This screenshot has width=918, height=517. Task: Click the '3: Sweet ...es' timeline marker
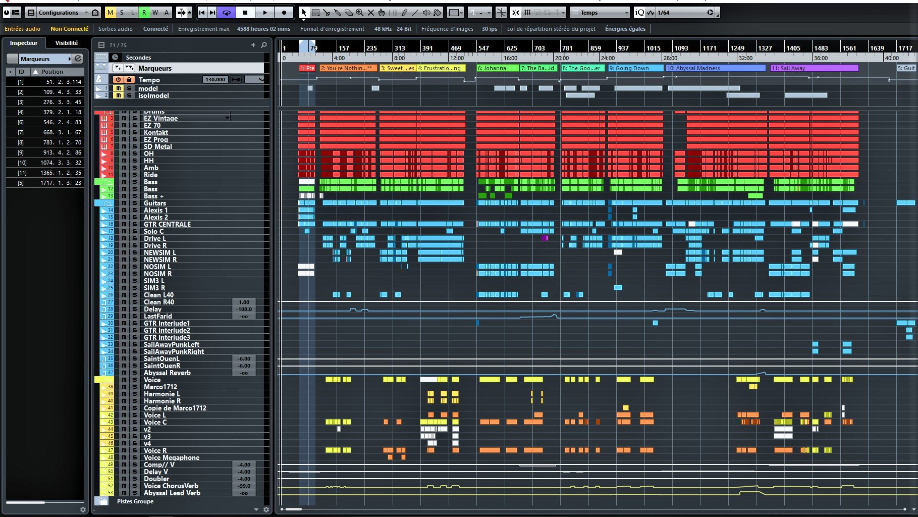pos(398,68)
